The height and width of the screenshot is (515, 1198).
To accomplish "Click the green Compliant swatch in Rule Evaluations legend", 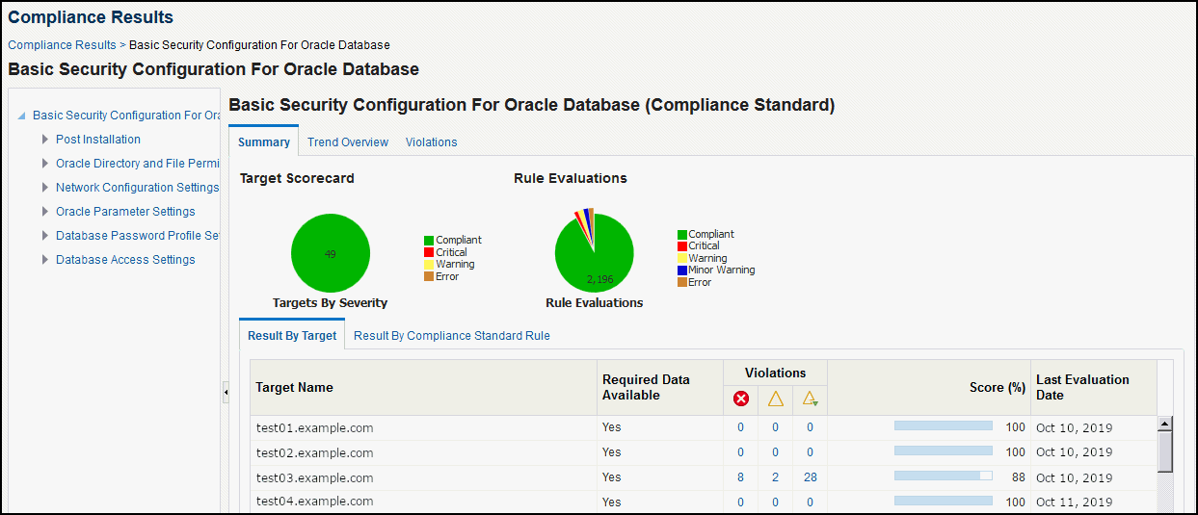I will click(682, 234).
